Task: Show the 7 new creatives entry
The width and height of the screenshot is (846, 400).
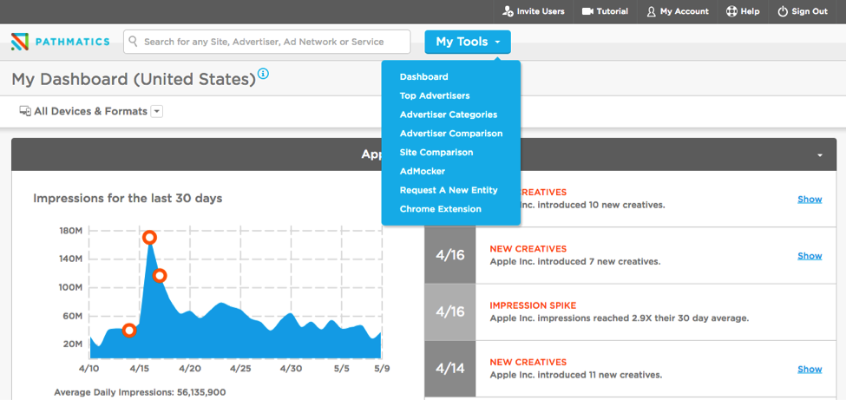Action: [810, 256]
